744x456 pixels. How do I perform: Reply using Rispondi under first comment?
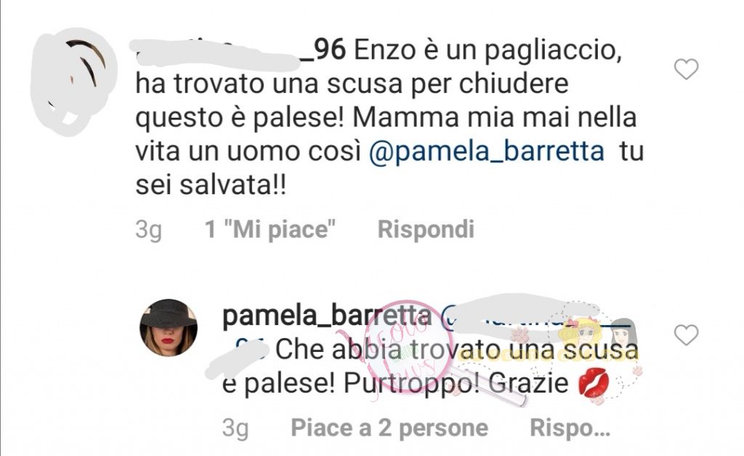426,229
